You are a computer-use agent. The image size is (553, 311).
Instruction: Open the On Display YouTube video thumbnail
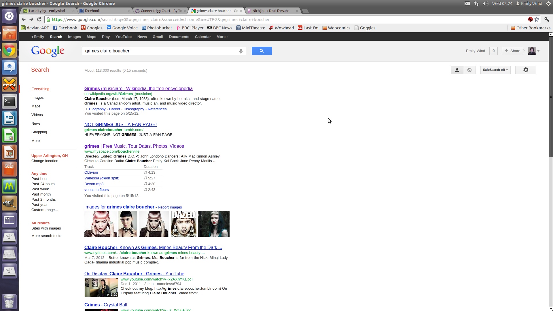101,287
